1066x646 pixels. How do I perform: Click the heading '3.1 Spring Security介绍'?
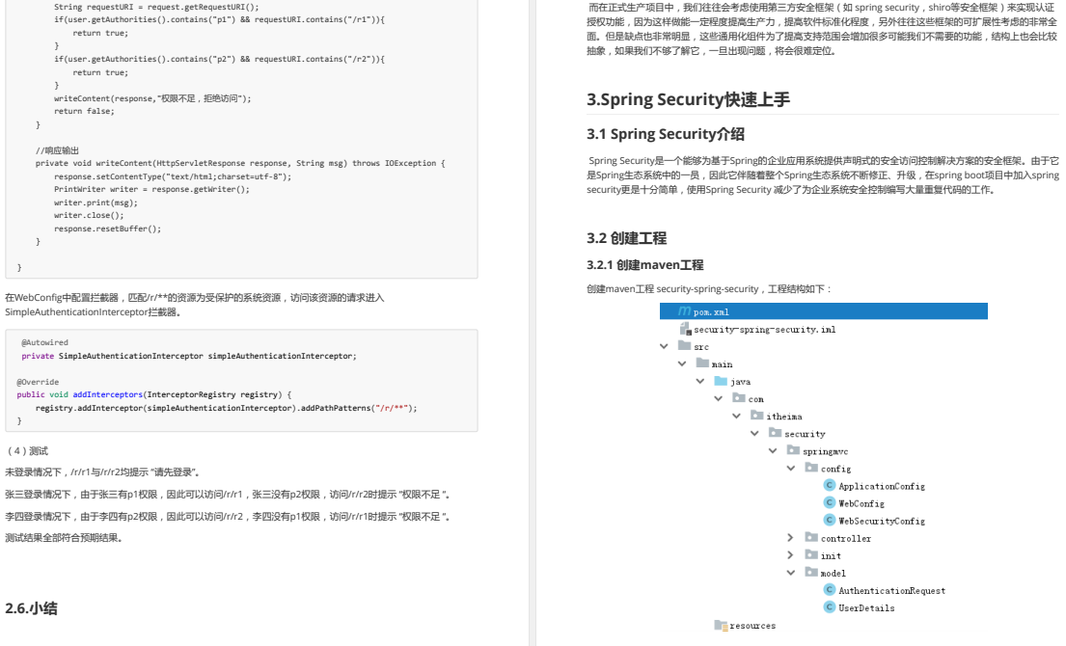tap(666, 134)
